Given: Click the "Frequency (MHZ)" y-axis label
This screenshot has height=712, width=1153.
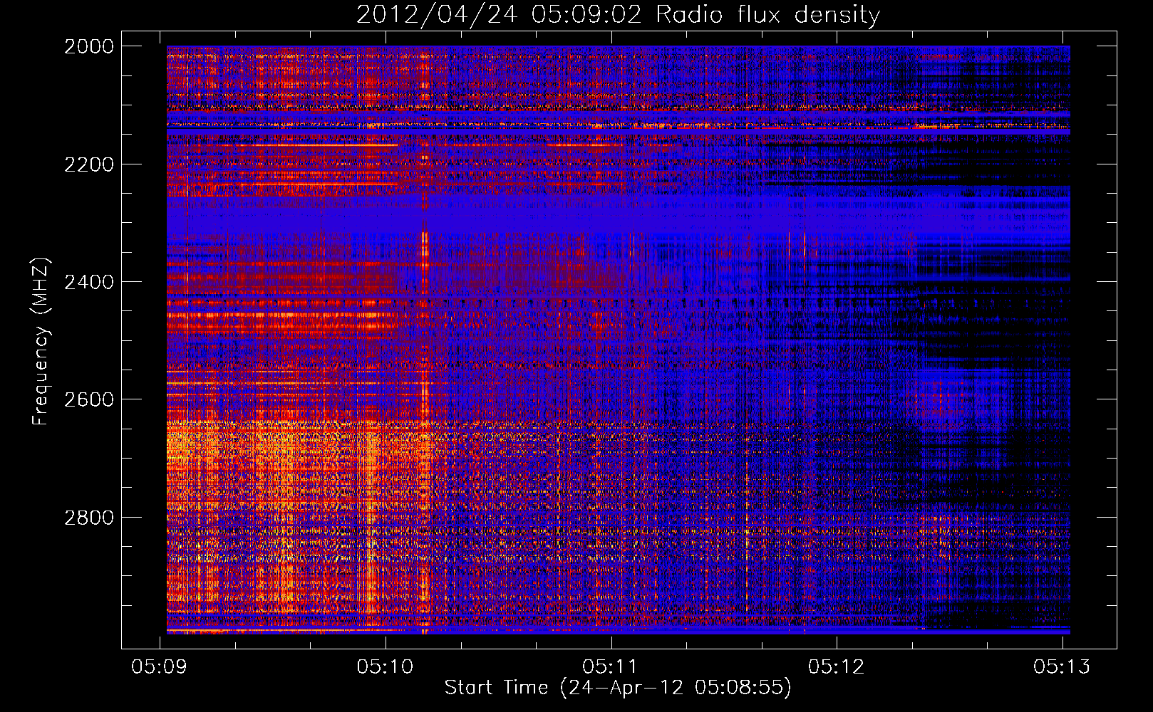Looking at the screenshot, I should pyautogui.click(x=41, y=342).
